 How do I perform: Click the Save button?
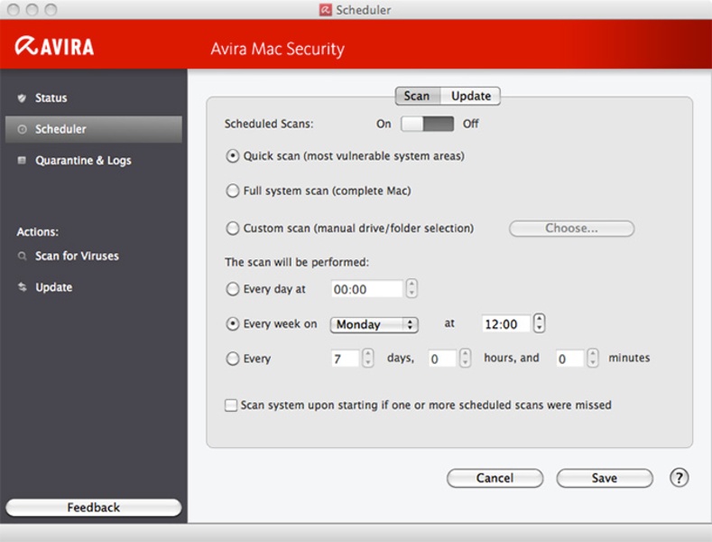click(604, 478)
